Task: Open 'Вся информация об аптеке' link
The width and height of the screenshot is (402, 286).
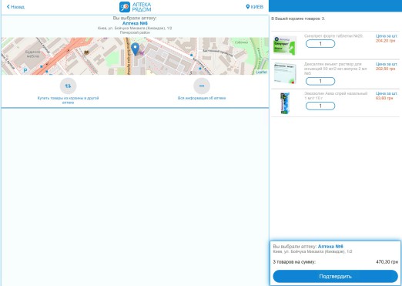Action: click(x=202, y=98)
